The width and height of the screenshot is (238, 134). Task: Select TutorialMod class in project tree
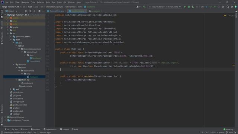coord(33,61)
